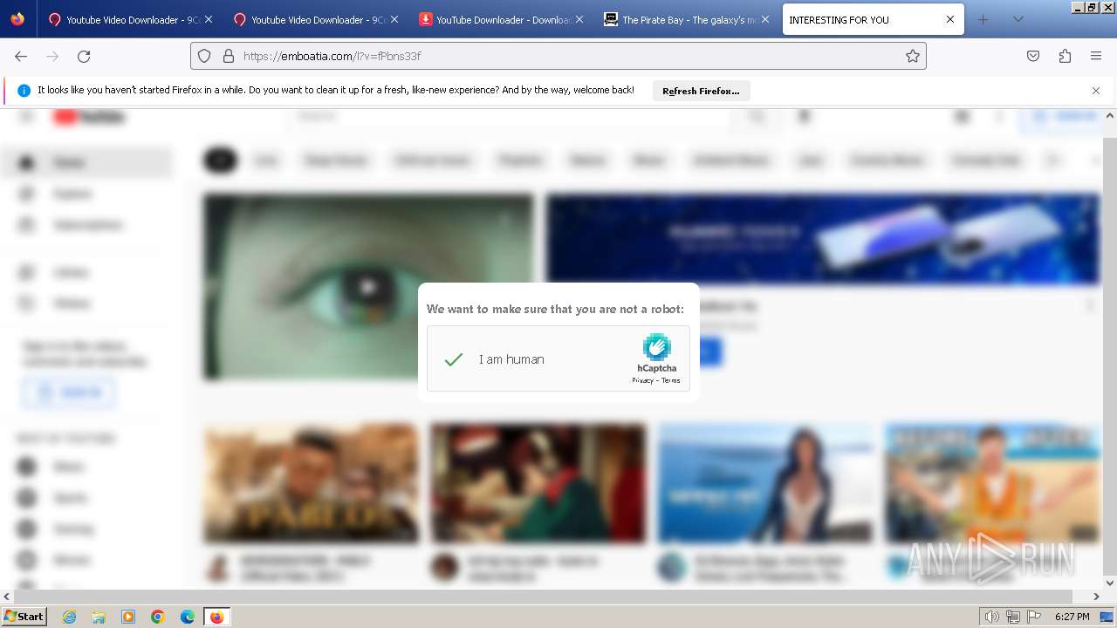1117x628 pixels.
Task: Open the tracking protection shield icon
Action: click(x=204, y=56)
